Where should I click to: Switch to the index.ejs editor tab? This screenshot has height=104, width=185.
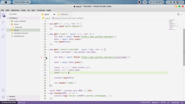tap(64, 14)
